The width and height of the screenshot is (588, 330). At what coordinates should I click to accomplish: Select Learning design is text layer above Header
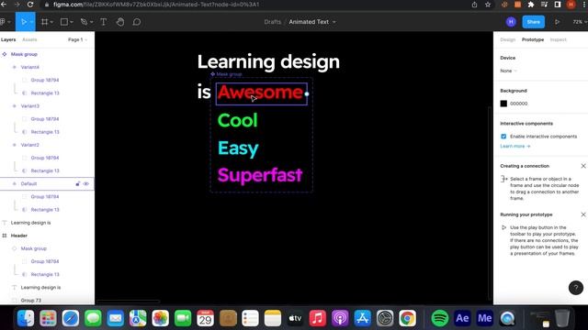(x=30, y=223)
